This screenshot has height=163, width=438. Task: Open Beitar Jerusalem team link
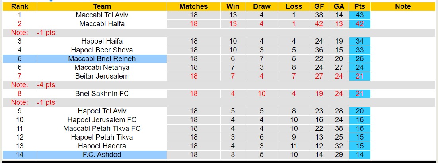(x=102, y=76)
